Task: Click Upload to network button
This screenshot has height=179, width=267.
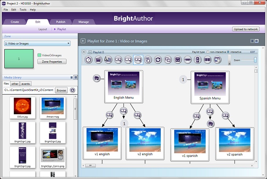Action: [246, 29]
